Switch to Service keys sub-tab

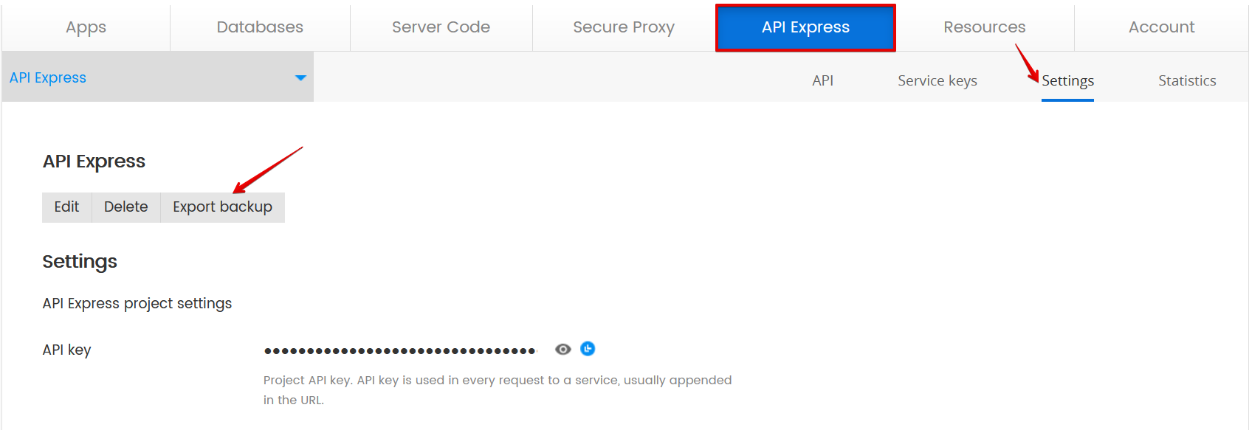937,80
